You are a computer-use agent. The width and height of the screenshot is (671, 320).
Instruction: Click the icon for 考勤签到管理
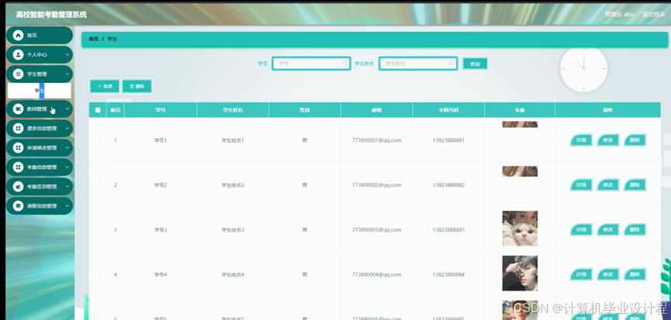click(x=18, y=187)
